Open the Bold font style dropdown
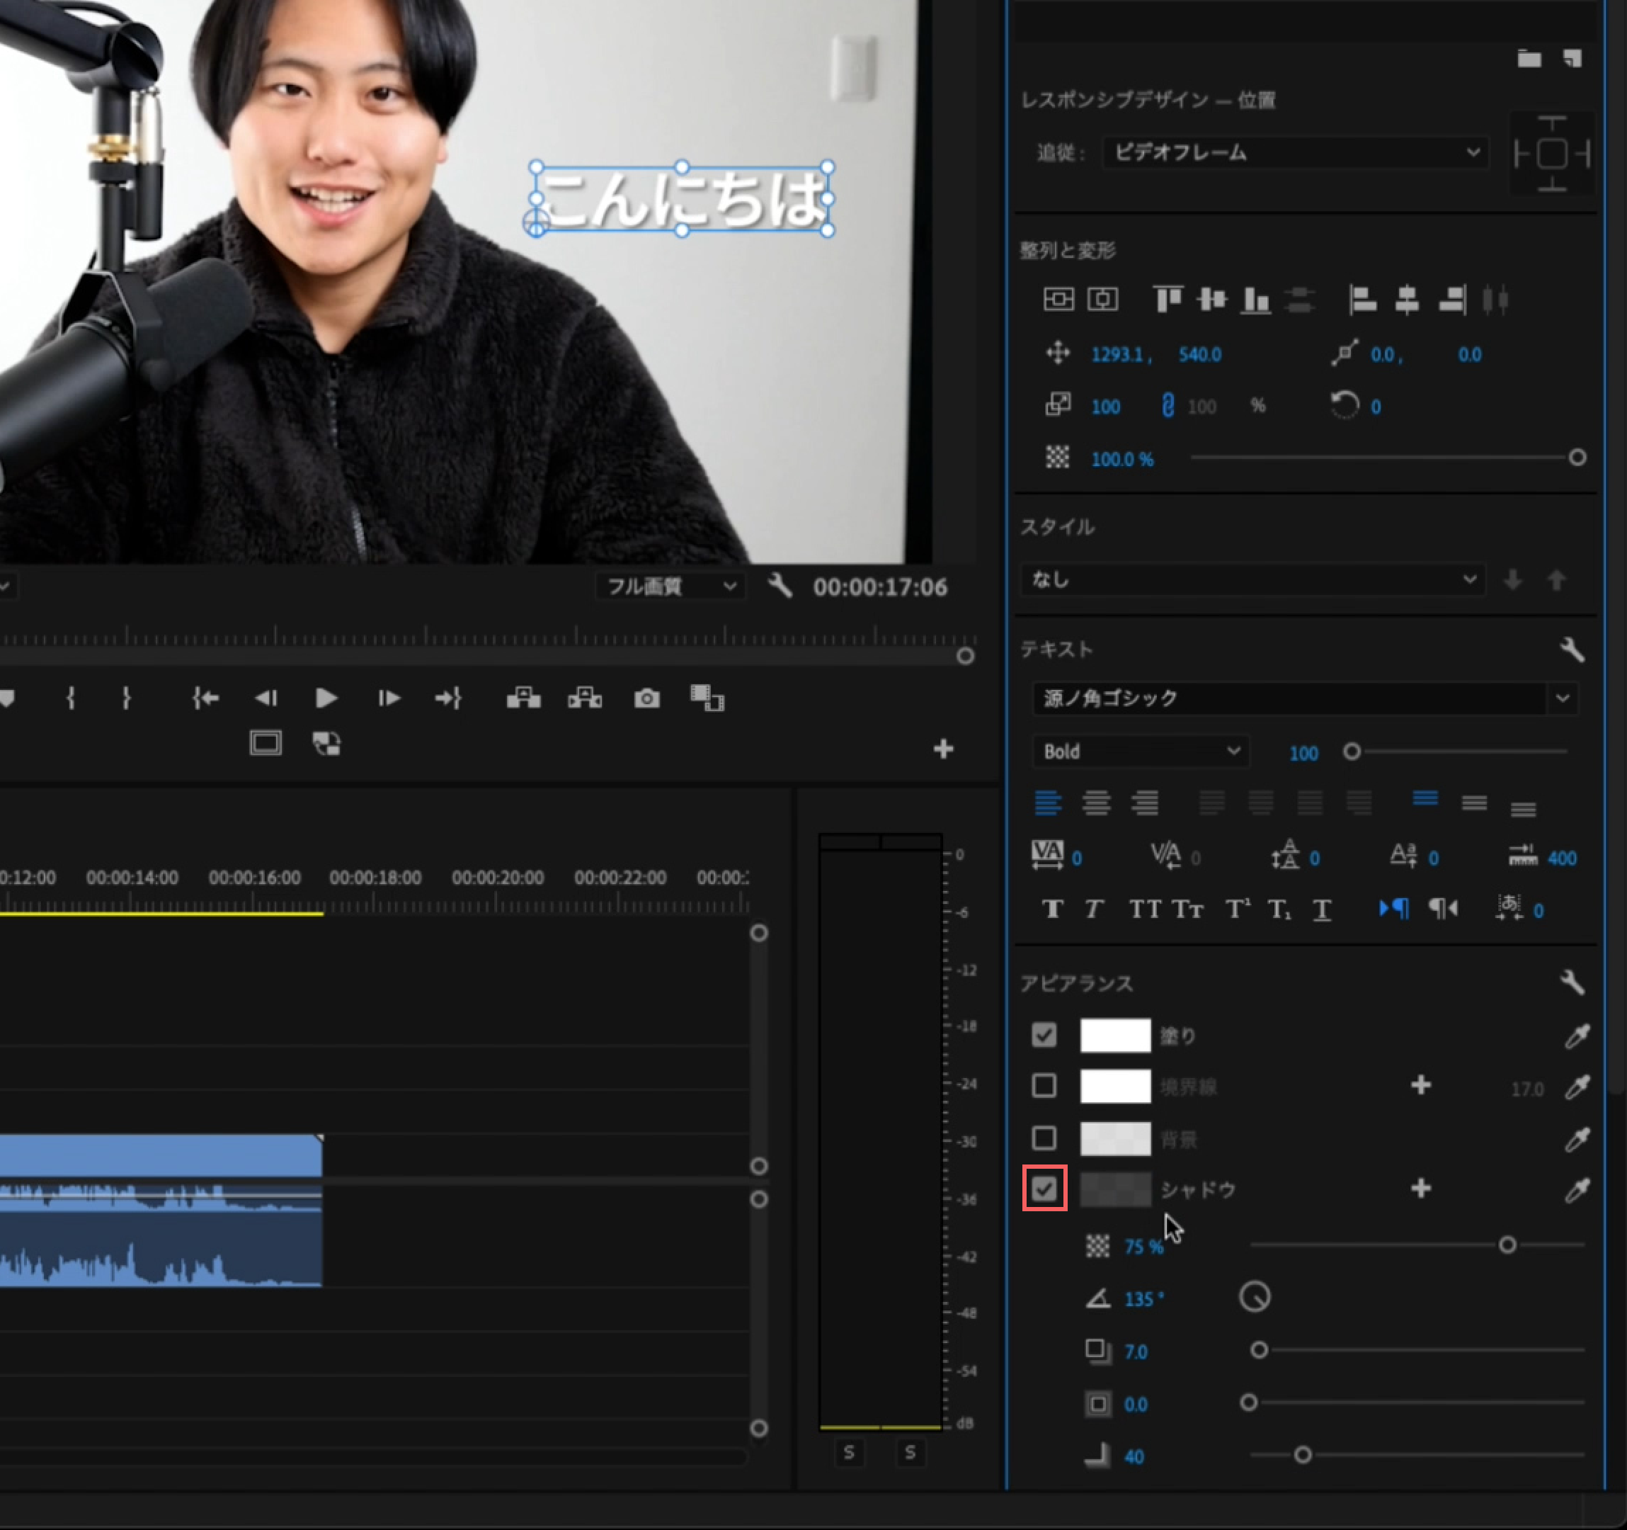This screenshot has height=1530, width=1627. click(x=1140, y=752)
